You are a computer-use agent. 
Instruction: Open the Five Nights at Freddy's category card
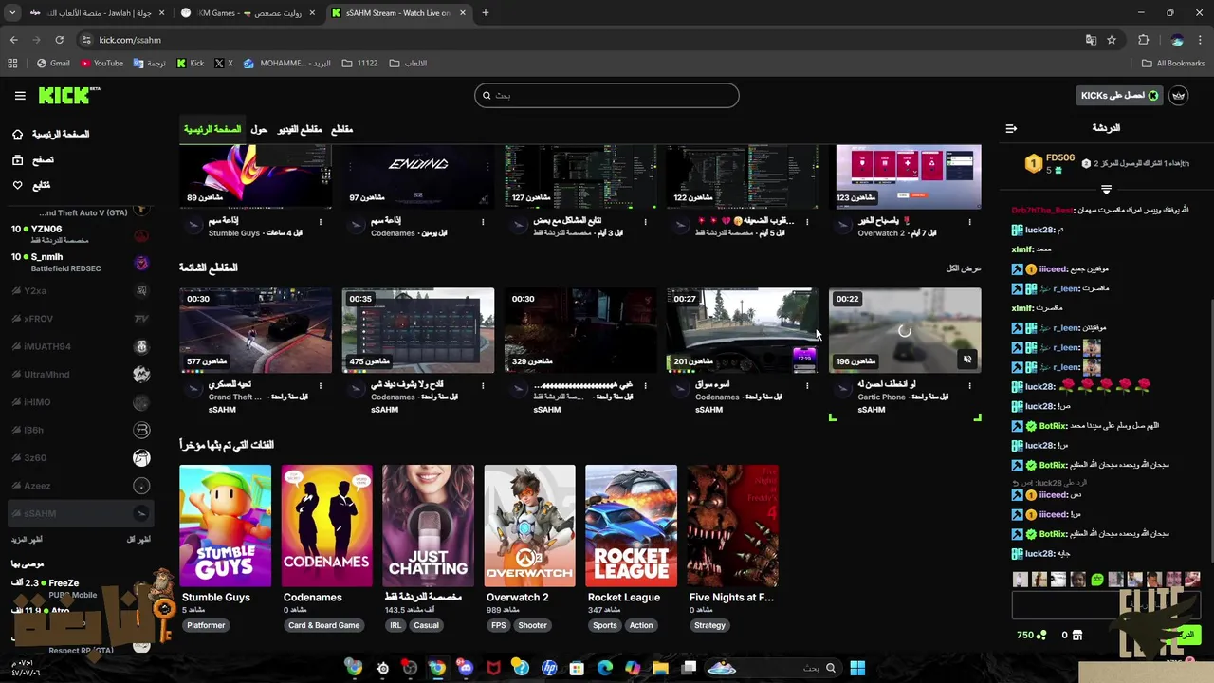tap(732, 526)
